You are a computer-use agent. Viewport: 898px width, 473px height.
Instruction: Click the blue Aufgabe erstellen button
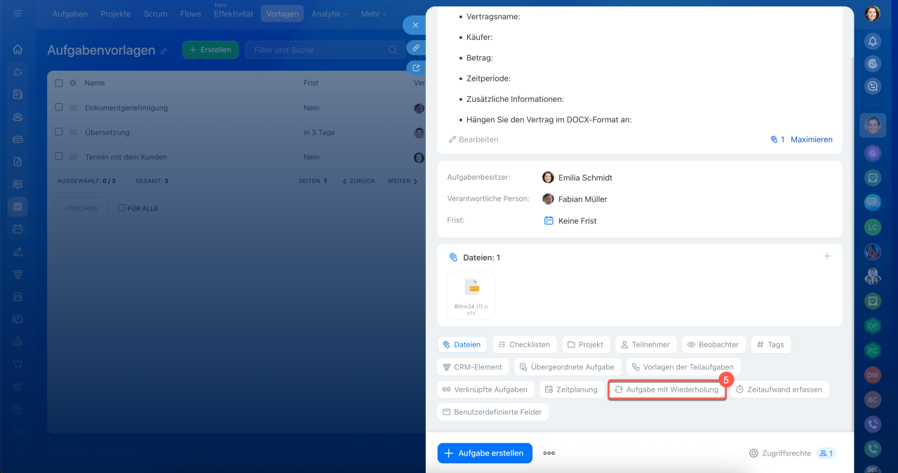485,453
